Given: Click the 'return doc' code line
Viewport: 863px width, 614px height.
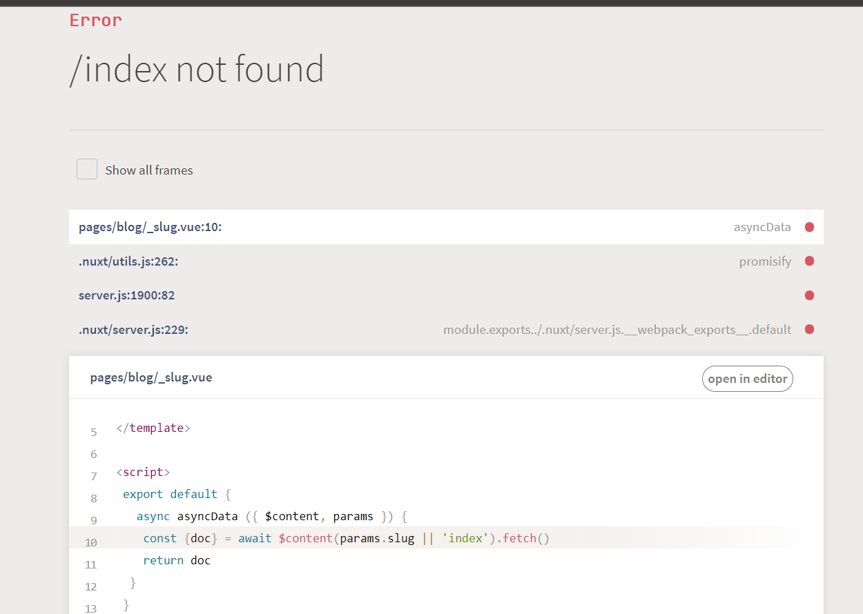Looking at the screenshot, I should coord(177,560).
